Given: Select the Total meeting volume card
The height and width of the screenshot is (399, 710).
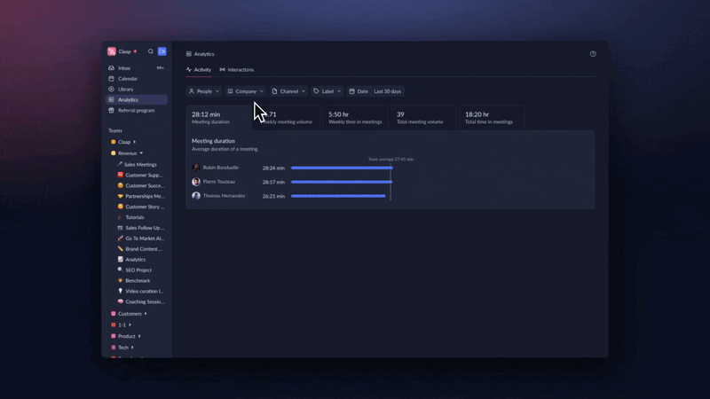Looking at the screenshot, I should pyautogui.click(x=423, y=118).
